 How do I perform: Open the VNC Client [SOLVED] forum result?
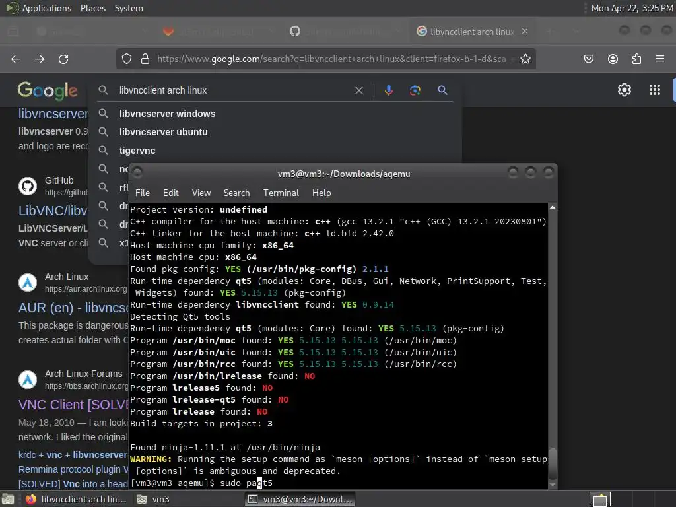tap(73, 405)
